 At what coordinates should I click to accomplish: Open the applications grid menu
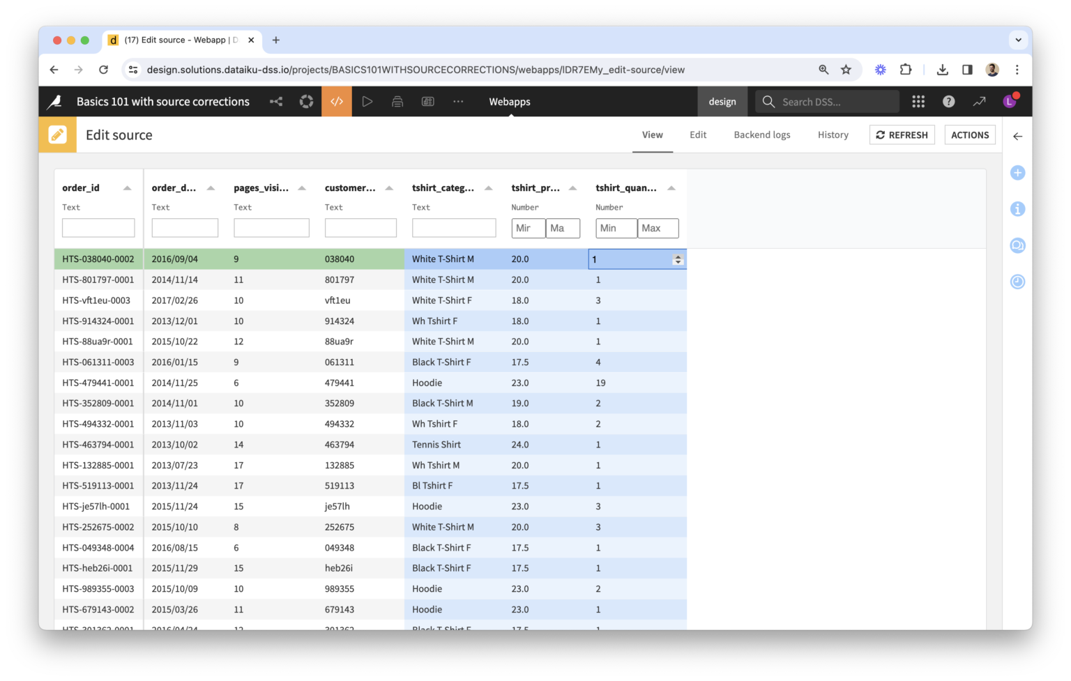[918, 102]
